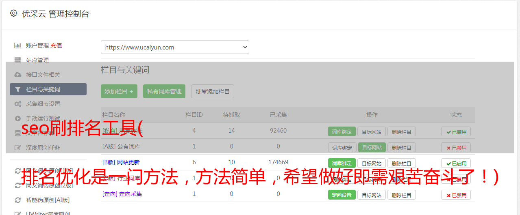The height and width of the screenshot is (215, 520).
Task: Open the [B版] 网站更新 link
Action: click(121, 162)
